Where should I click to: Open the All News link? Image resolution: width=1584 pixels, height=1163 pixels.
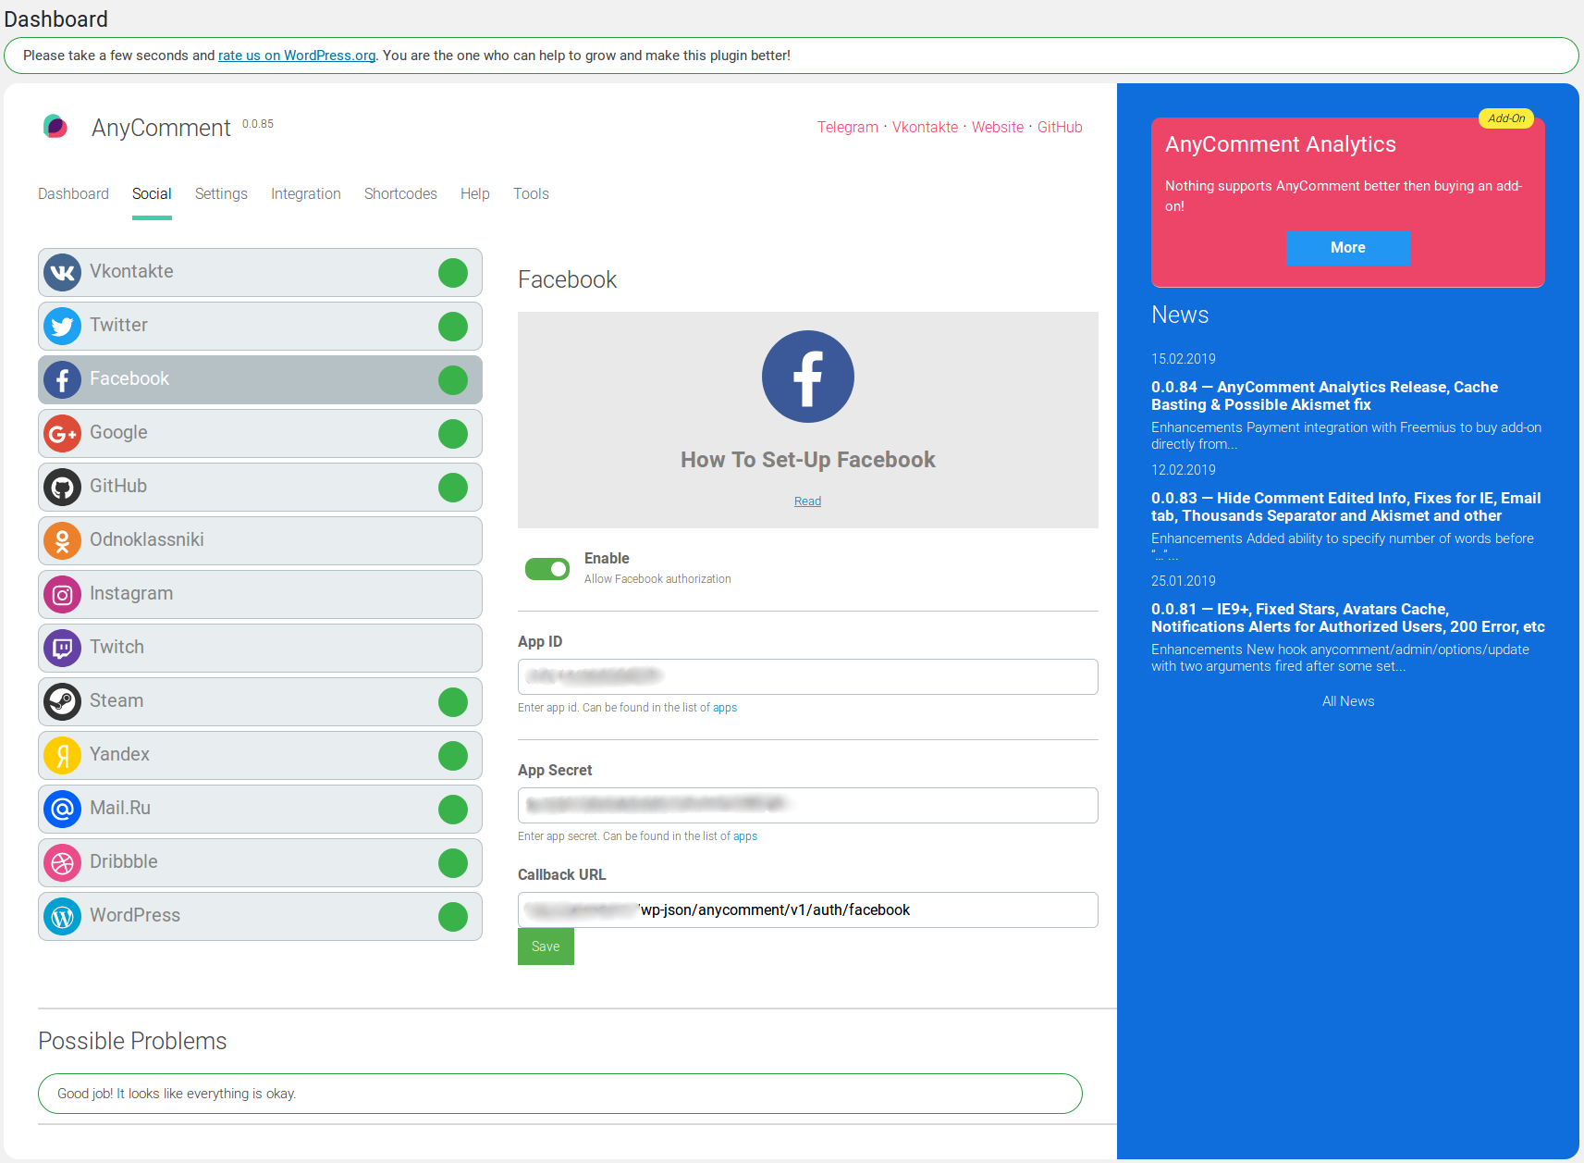(x=1348, y=701)
